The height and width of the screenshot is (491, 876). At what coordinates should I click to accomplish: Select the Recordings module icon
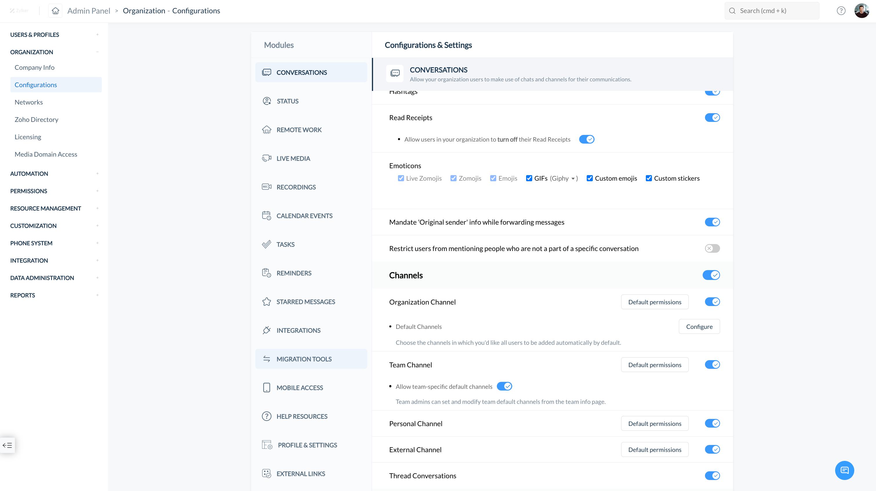click(266, 187)
